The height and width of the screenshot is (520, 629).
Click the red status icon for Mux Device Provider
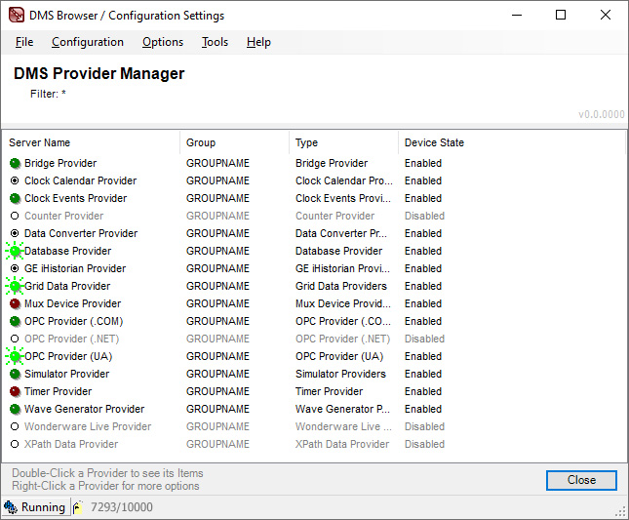15,304
